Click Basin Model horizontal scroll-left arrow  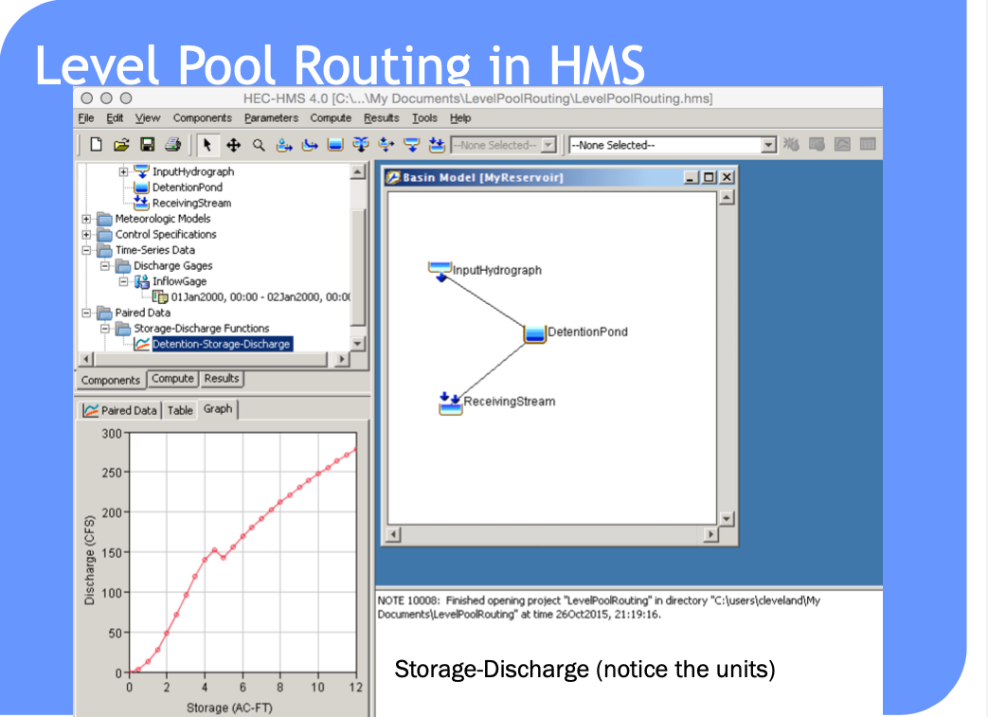[393, 535]
